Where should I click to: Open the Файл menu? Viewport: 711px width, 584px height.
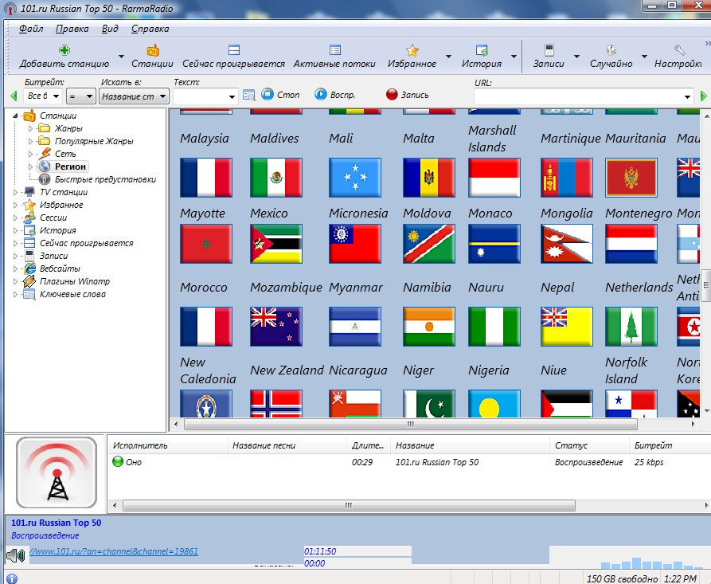click(31, 29)
